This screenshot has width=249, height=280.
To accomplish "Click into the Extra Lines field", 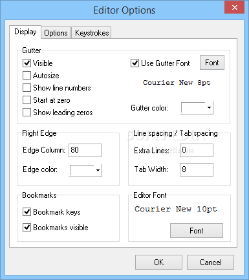I will pos(197,150).
